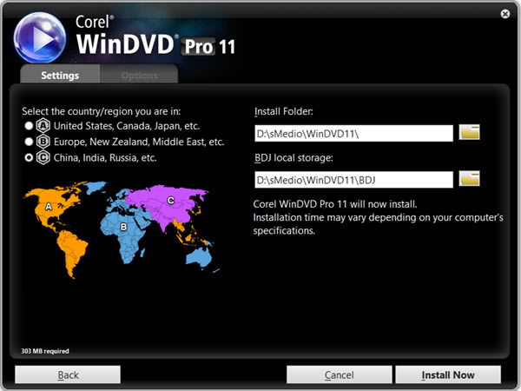Select region B Europe, New Zealand radio button
The width and height of the screenshot is (521, 391).
click(x=29, y=142)
